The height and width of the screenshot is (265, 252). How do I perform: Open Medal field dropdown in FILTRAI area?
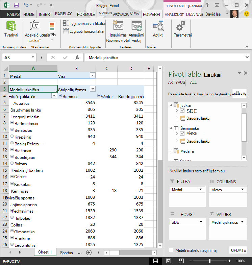[201, 189]
